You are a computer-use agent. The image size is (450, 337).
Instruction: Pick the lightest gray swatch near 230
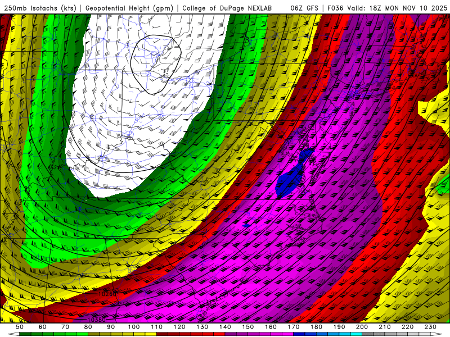(425, 334)
